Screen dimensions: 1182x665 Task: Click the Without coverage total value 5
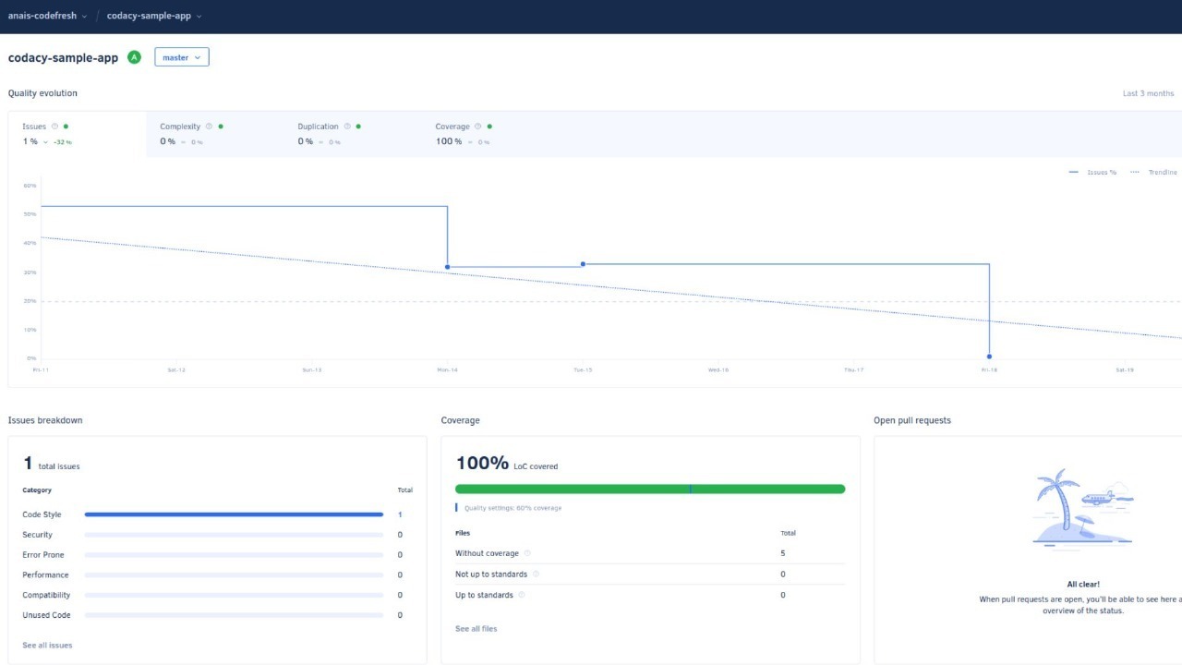pos(783,553)
